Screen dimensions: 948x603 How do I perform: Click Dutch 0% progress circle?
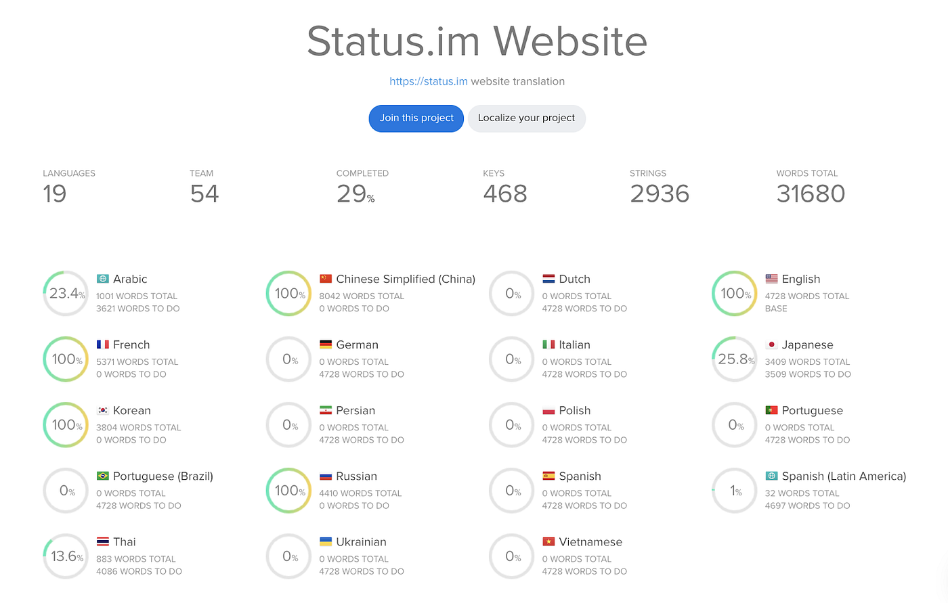(512, 294)
